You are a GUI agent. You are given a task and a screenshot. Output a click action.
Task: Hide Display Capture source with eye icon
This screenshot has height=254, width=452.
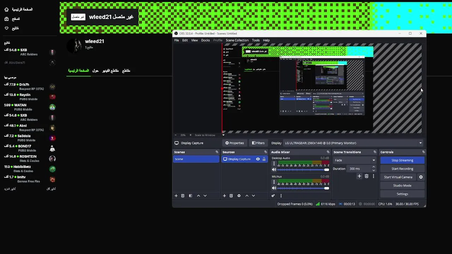click(x=258, y=159)
